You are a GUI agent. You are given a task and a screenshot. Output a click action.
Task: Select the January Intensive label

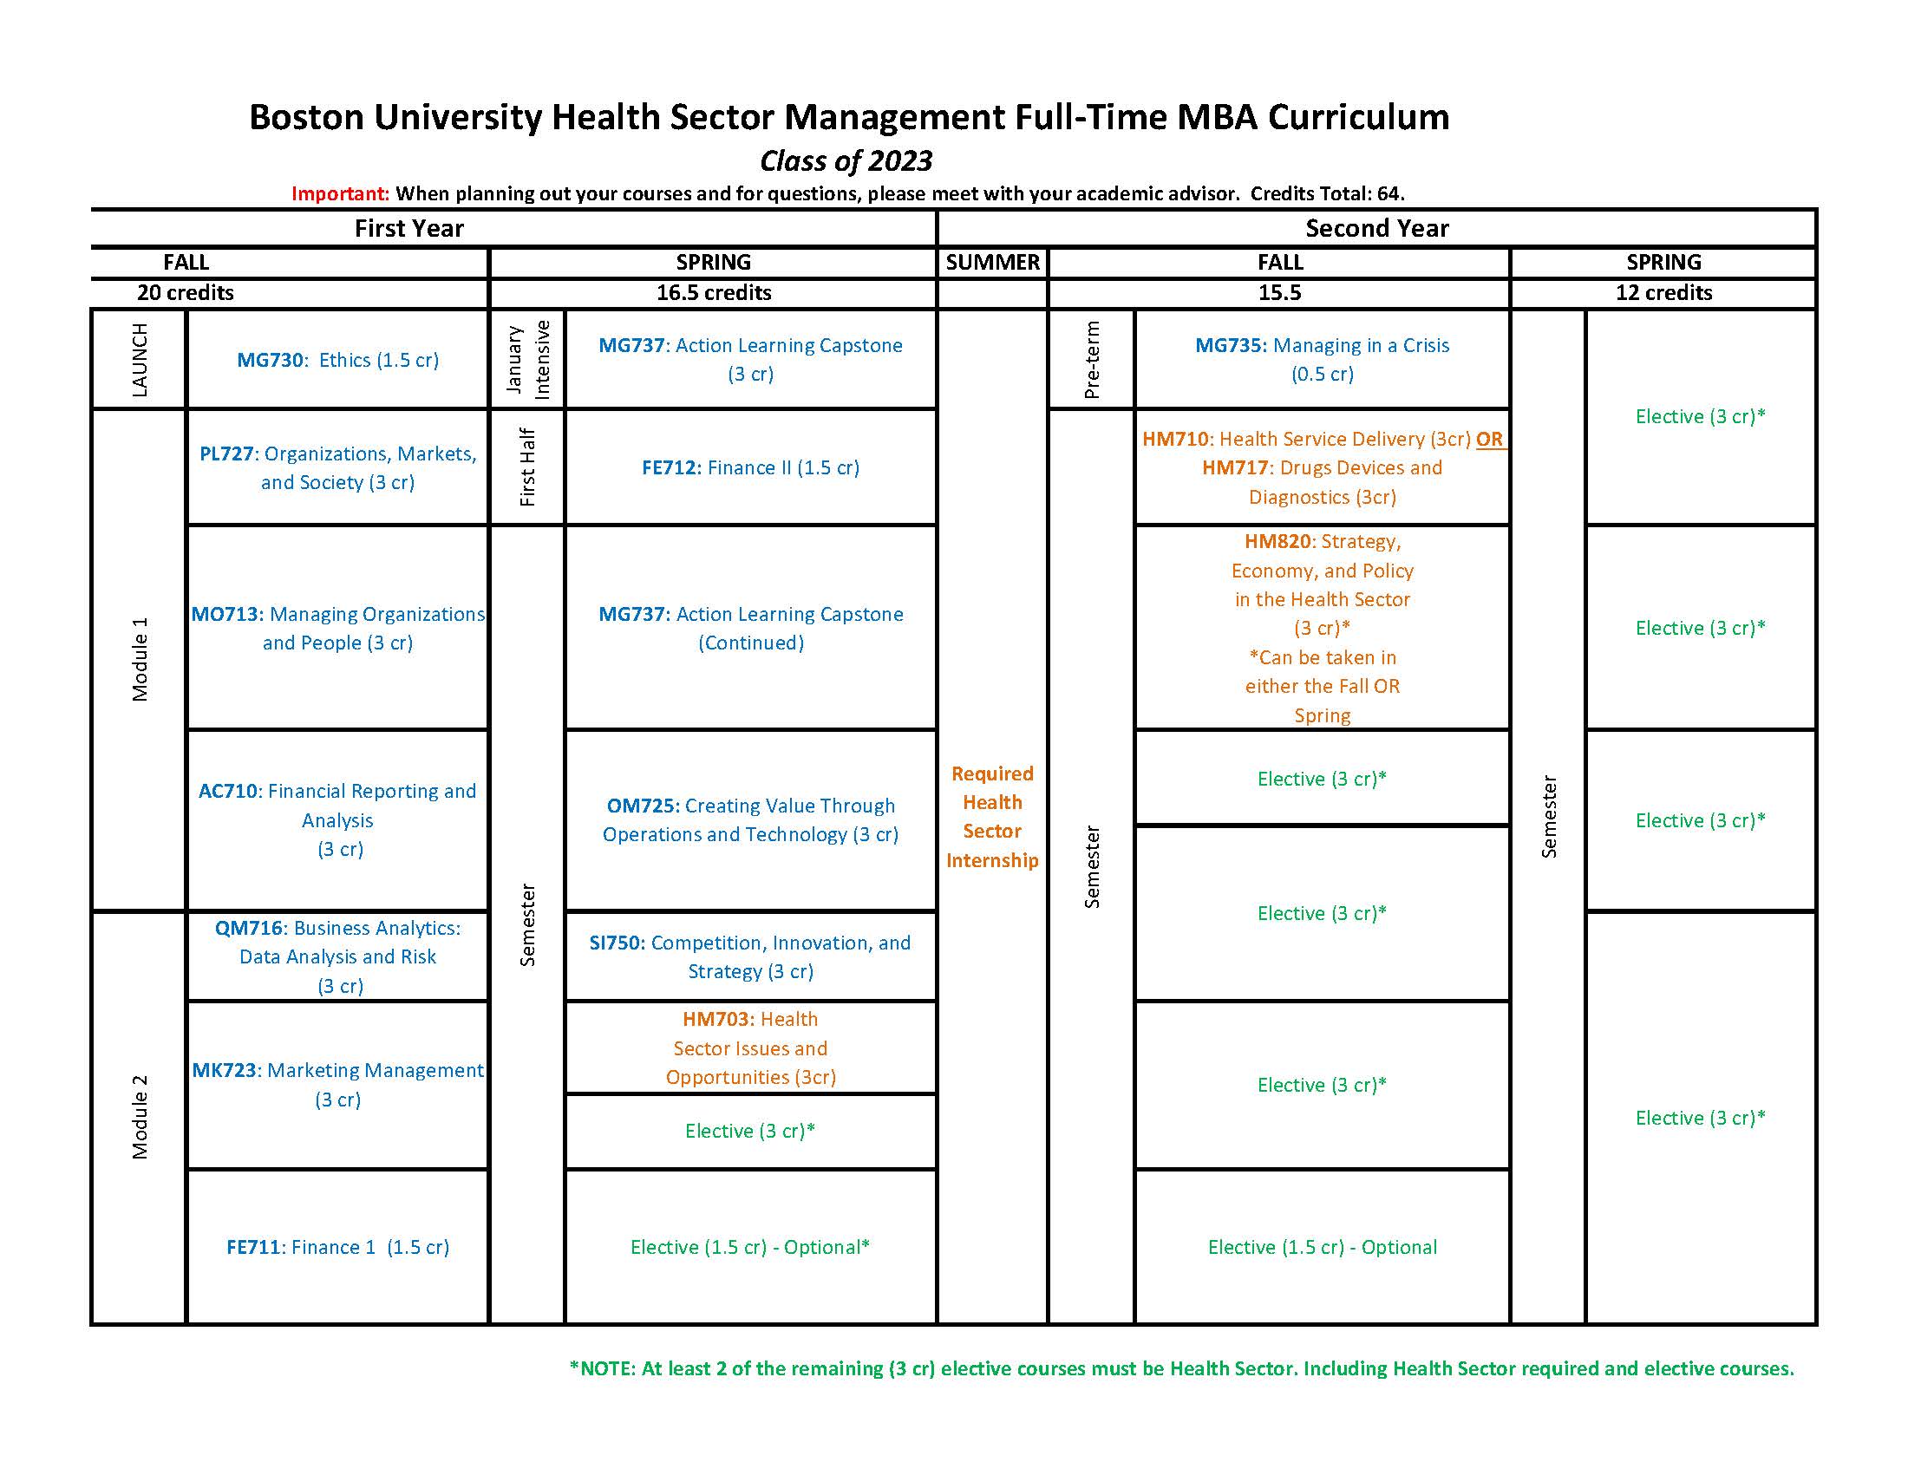(x=527, y=360)
